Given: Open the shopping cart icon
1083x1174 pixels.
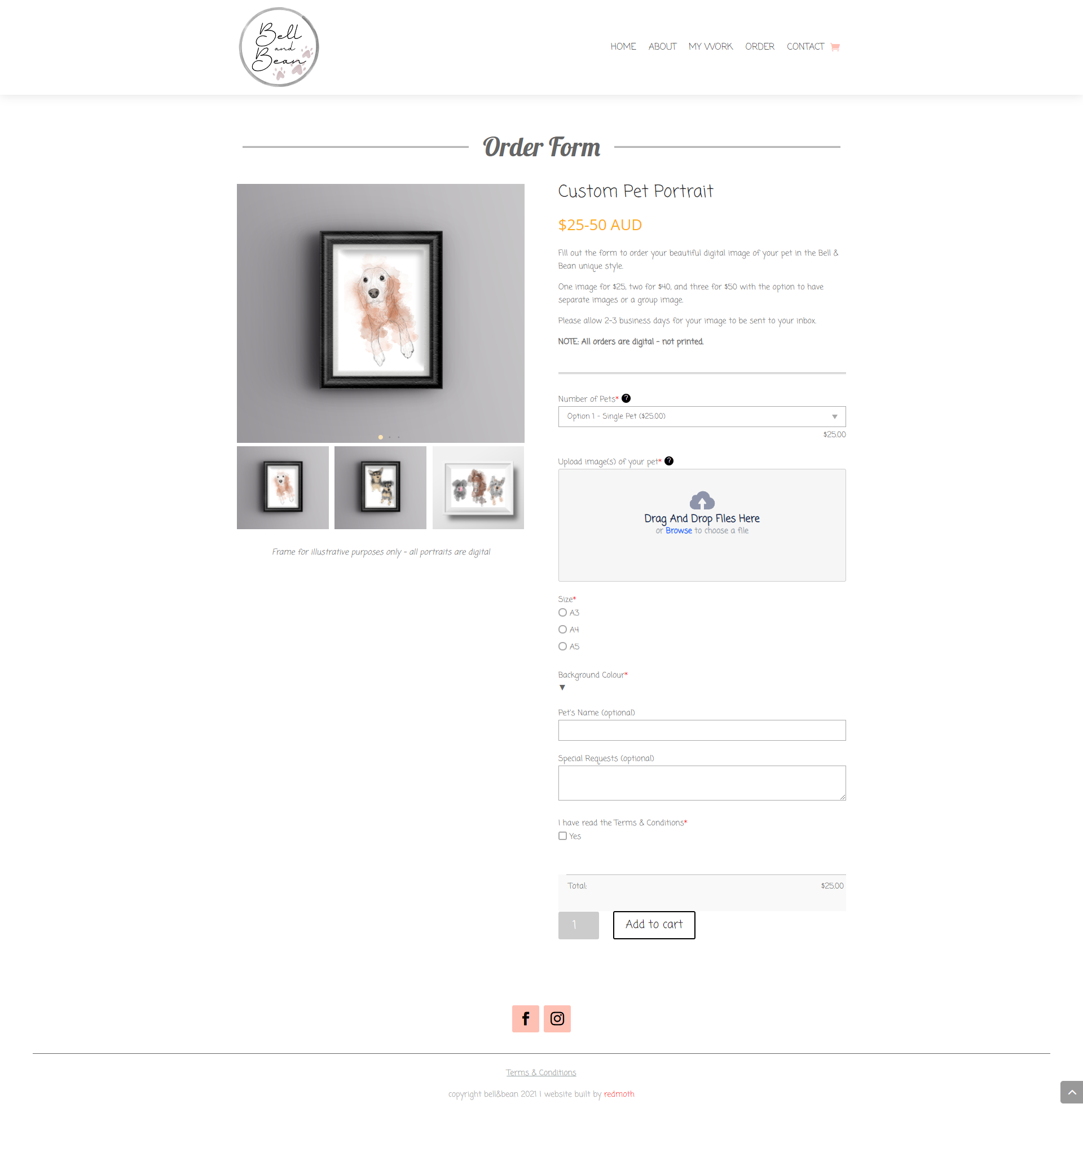Looking at the screenshot, I should pyautogui.click(x=835, y=47).
